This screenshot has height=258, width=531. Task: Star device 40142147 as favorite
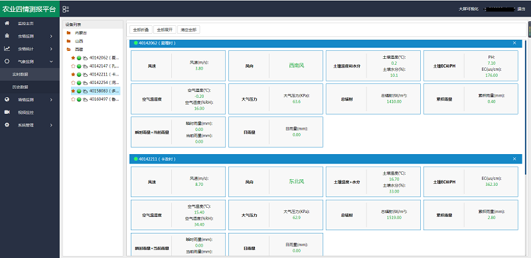(73, 66)
